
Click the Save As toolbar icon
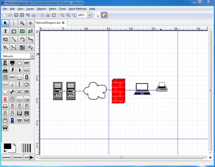coord(22,15)
